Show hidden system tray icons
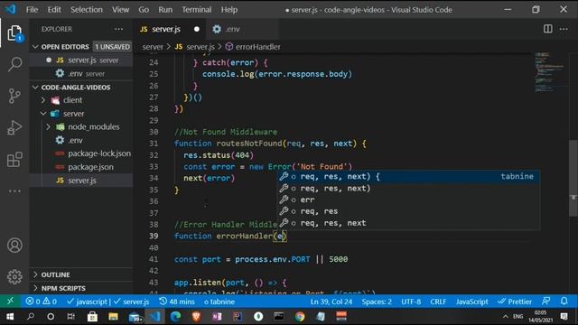This screenshot has width=578, height=325. (506, 316)
